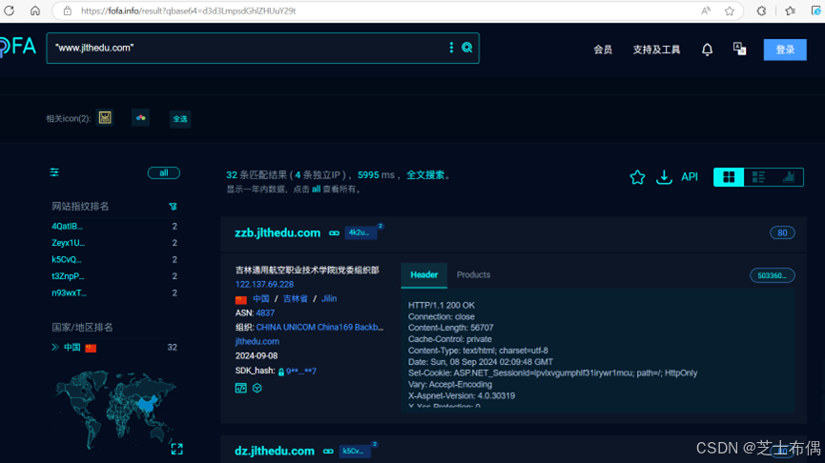Go to browser home page icon

click(34, 10)
